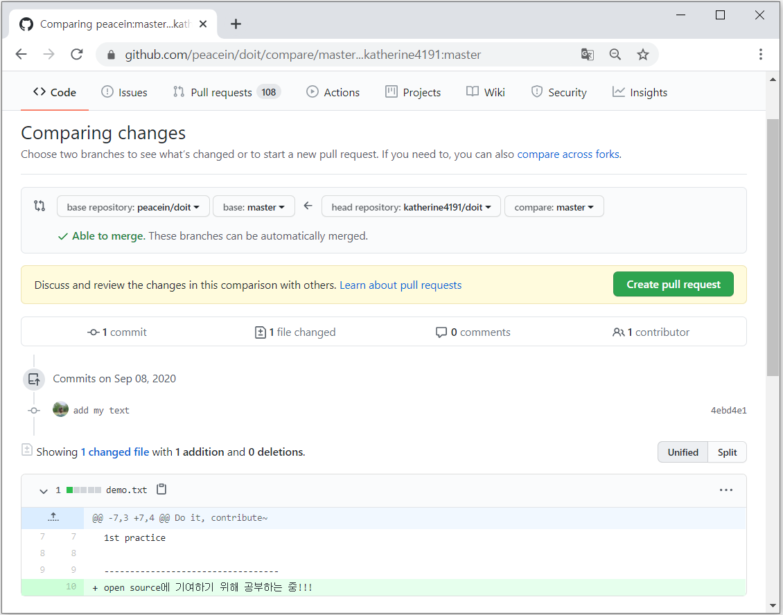This screenshot has width=783, height=615.
Task: Open the Insights tab
Action: pyautogui.click(x=640, y=92)
